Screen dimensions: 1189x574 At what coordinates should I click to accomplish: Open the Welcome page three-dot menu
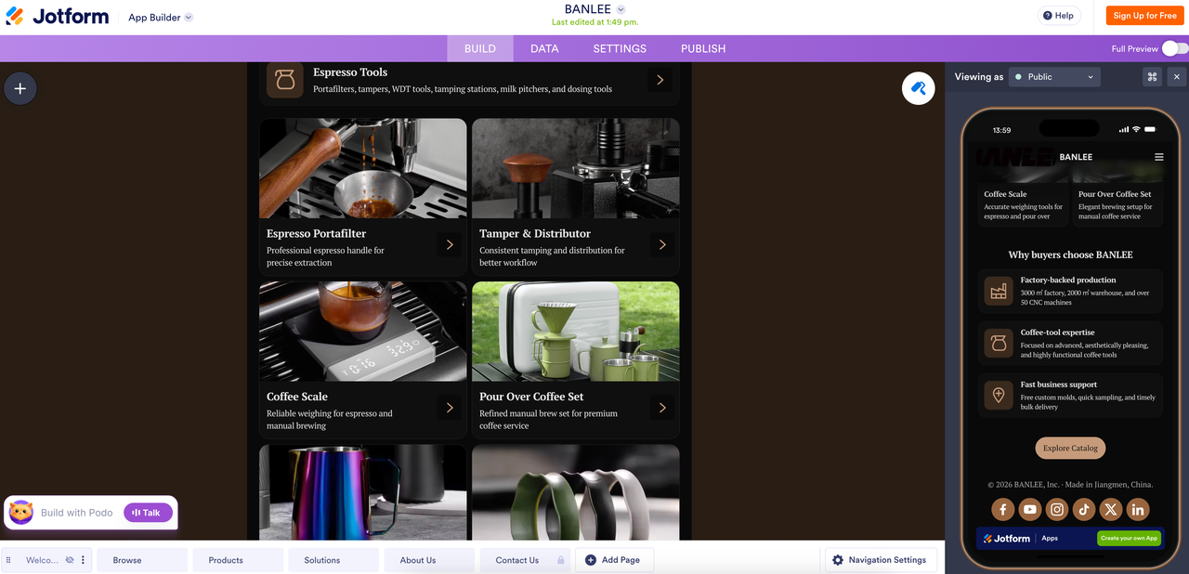tap(83, 560)
